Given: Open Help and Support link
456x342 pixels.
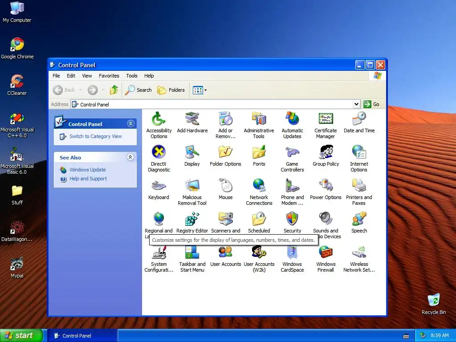Looking at the screenshot, I should pos(88,179).
